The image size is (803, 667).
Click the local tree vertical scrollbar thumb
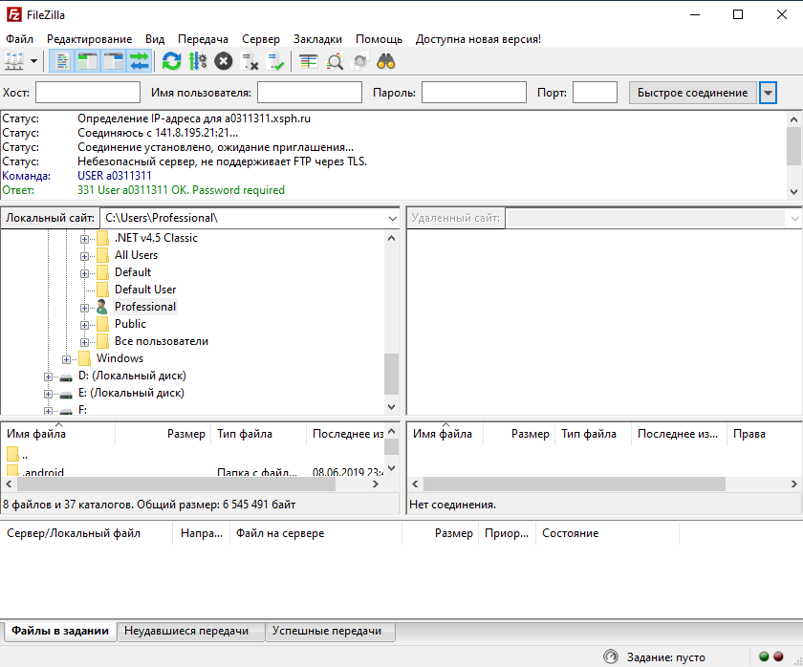click(392, 375)
